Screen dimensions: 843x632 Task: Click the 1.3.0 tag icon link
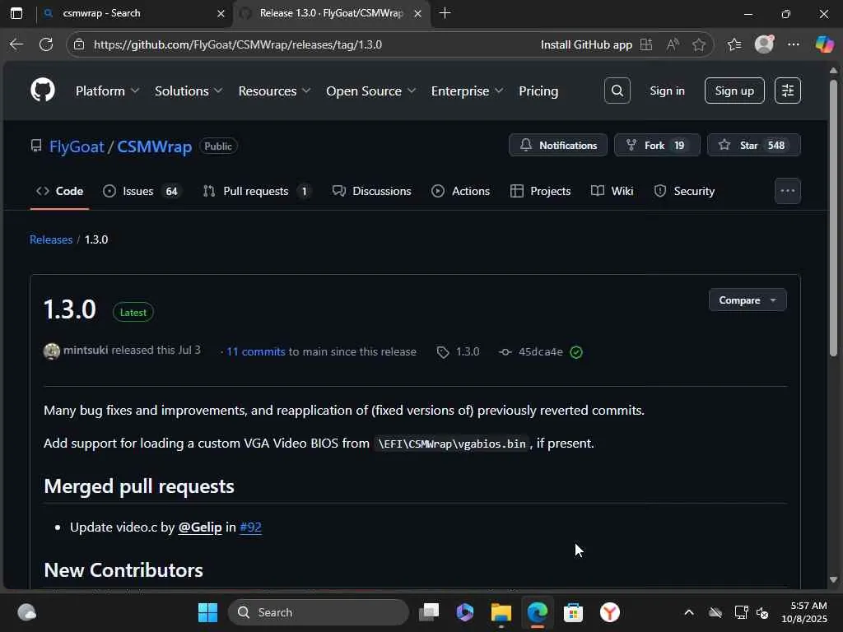(443, 352)
